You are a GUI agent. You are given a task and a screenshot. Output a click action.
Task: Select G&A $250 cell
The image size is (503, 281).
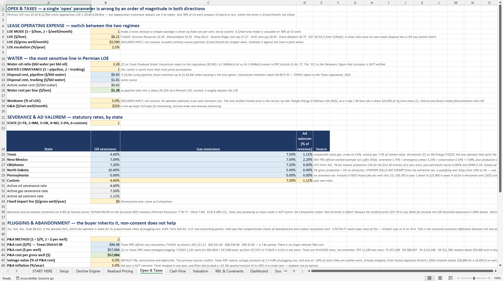coord(105,106)
